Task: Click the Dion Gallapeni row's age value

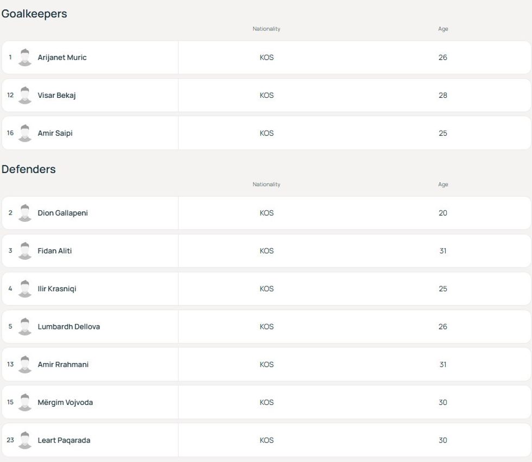Action: click(443, 213)
